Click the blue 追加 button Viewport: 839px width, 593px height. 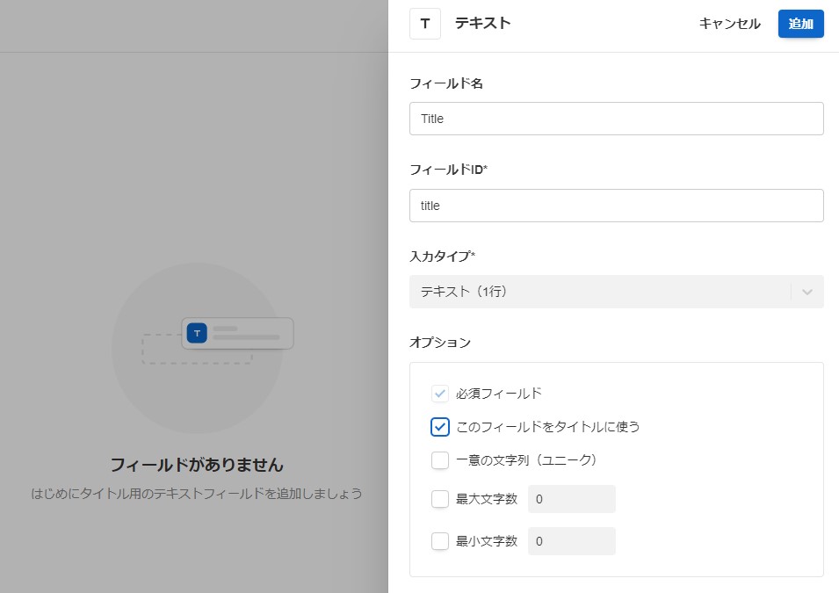click(x=800, y=24)
